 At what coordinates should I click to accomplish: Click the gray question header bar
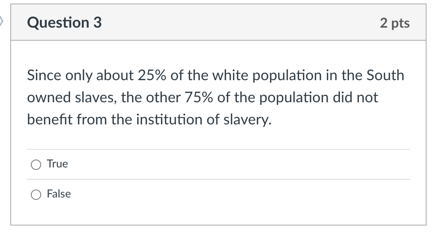point(218,22)
